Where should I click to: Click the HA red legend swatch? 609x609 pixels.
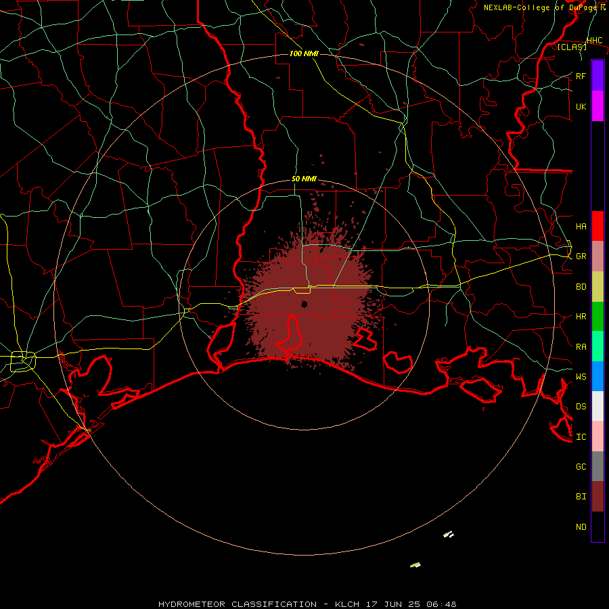click(597, 226)
